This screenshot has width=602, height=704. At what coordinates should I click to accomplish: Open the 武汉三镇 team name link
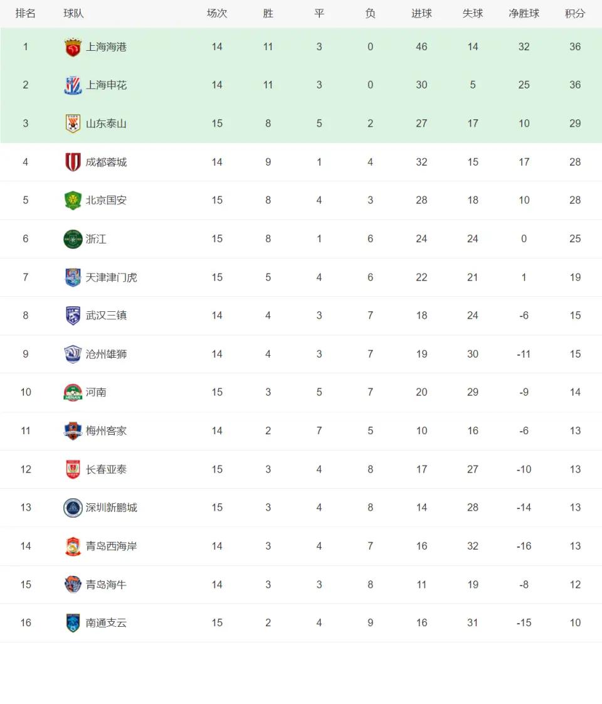coord(107,316)
